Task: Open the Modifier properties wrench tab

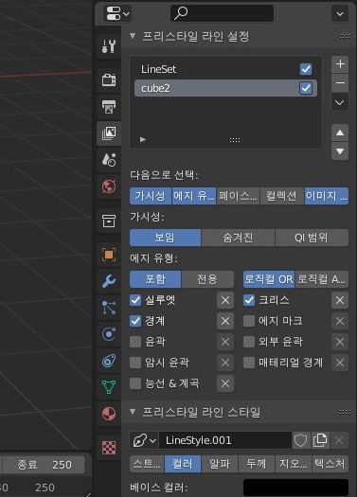Action: coord(109,281)
